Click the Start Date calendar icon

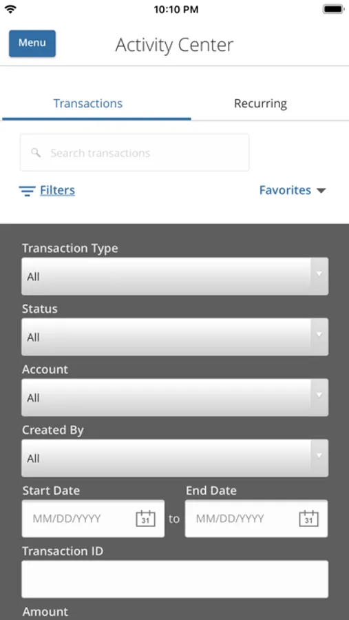pyautogui.click(x=145, y=518)
